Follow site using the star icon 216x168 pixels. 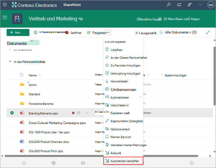(160, 19)
